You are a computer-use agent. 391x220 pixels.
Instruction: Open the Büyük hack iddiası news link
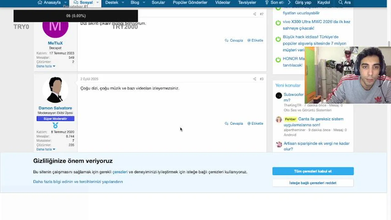point(315,43)
